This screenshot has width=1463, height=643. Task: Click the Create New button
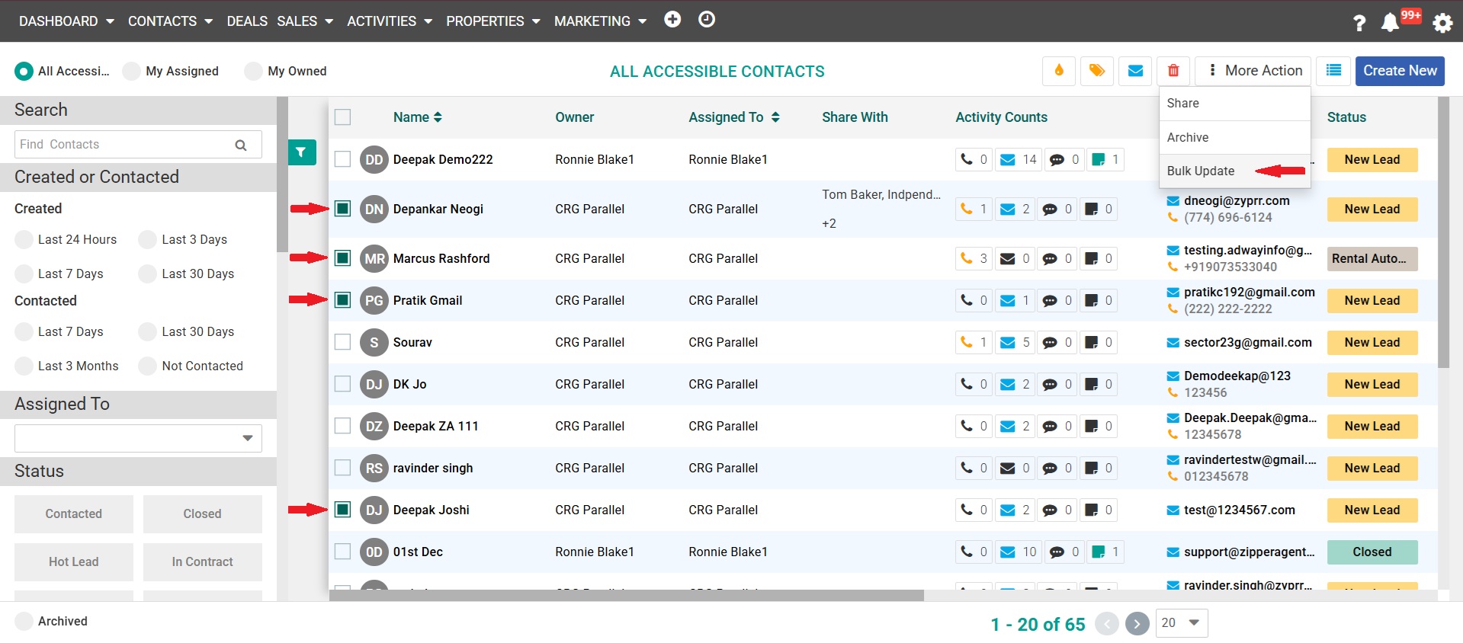[x=1399, y=71]
